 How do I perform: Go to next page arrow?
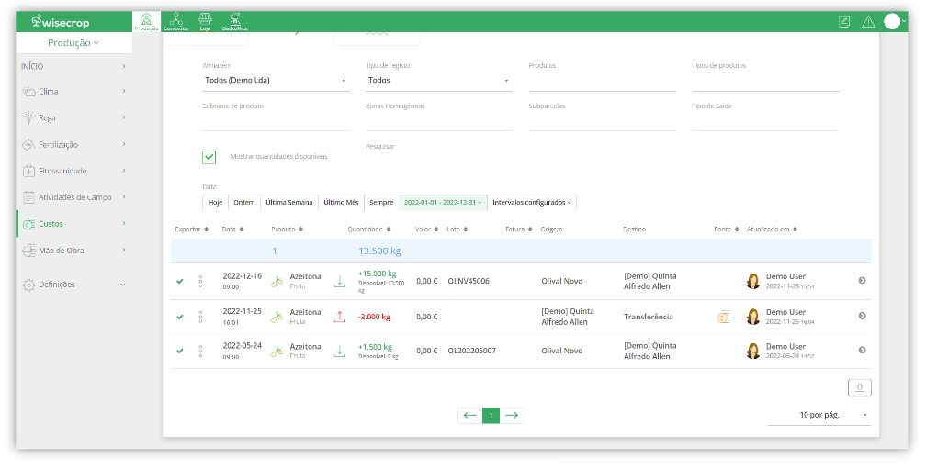(512, 416)
